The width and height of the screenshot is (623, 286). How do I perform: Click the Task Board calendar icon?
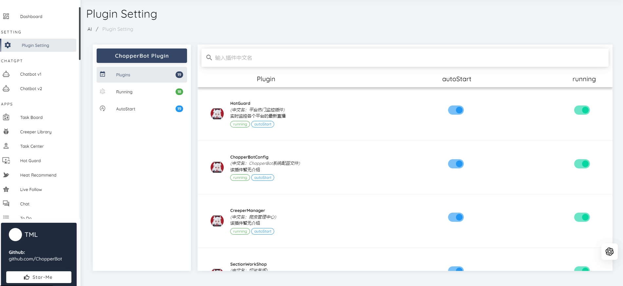pyautogui.click(x=6, y=117)
